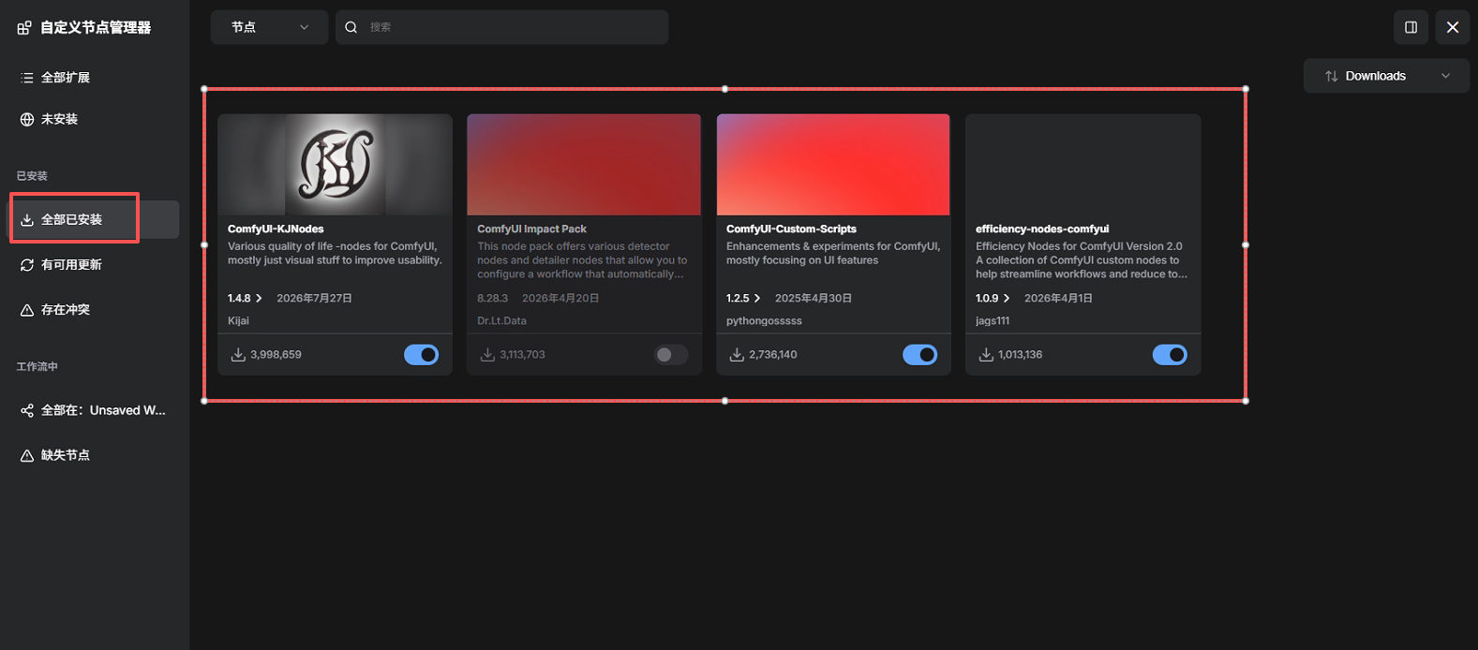The width and height of the screenshot is (1478, 650).
Task: Click the search magnifier icon
Action: click(351, 27)
